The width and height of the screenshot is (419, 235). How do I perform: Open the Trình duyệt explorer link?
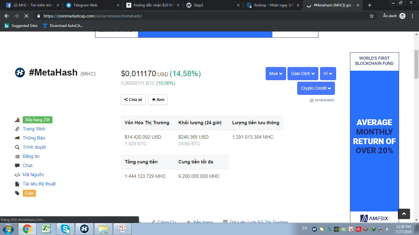[x=34, y=147]
